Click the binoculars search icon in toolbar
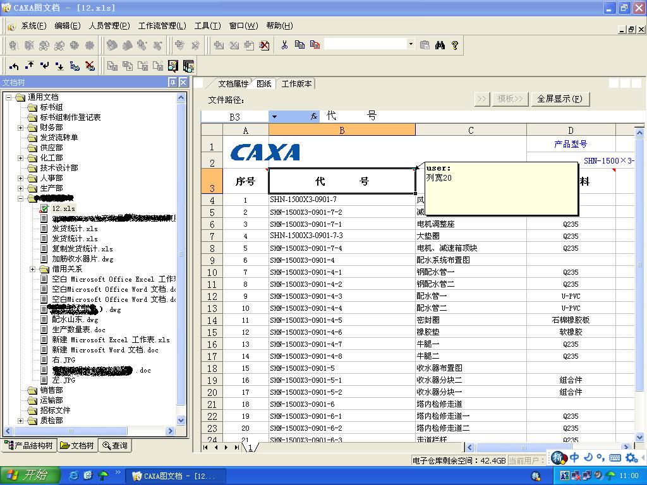The width and height of the screenshot is (647, 485). (440, 45)
